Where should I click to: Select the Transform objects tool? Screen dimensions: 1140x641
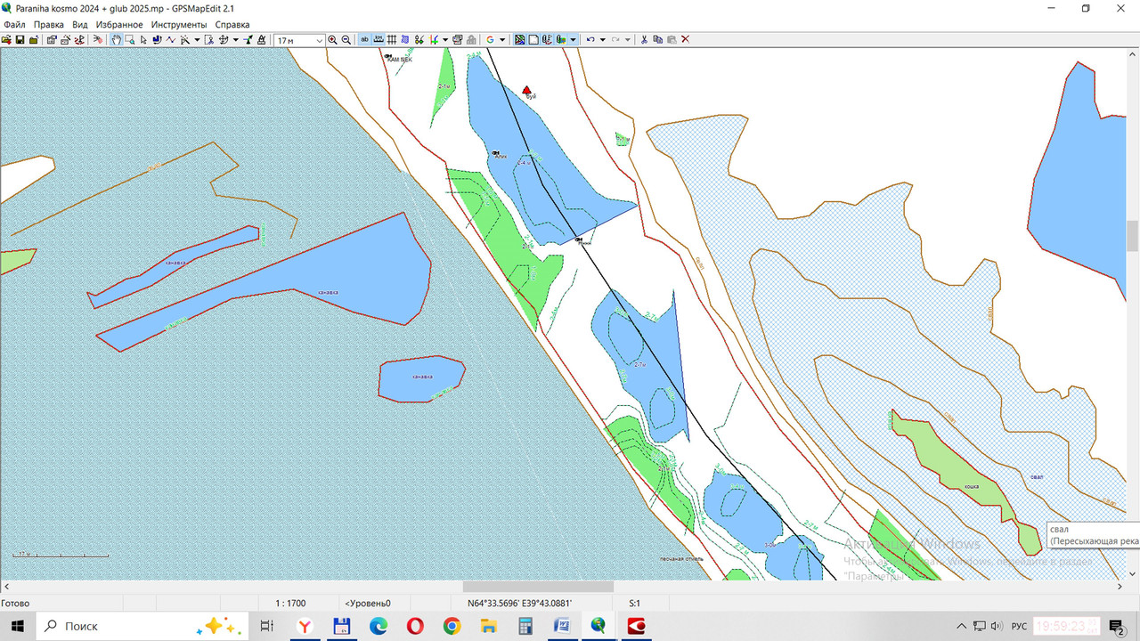223,40
